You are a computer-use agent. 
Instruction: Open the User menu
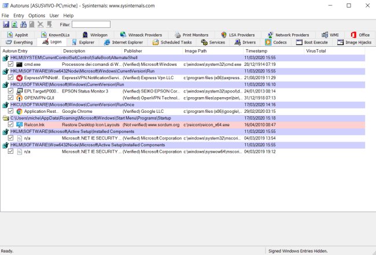tap(54, 16)
